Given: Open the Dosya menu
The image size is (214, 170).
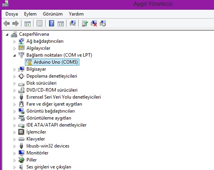Looking at the screenshot, I should 12,14.
